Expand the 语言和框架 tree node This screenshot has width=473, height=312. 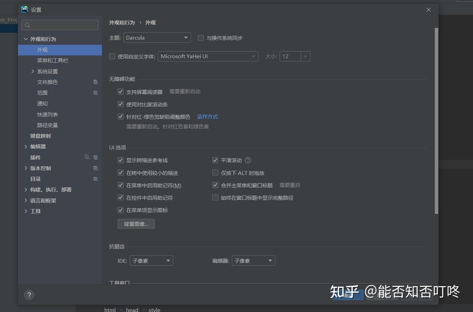pyautogui.click(x=25, y=200)
